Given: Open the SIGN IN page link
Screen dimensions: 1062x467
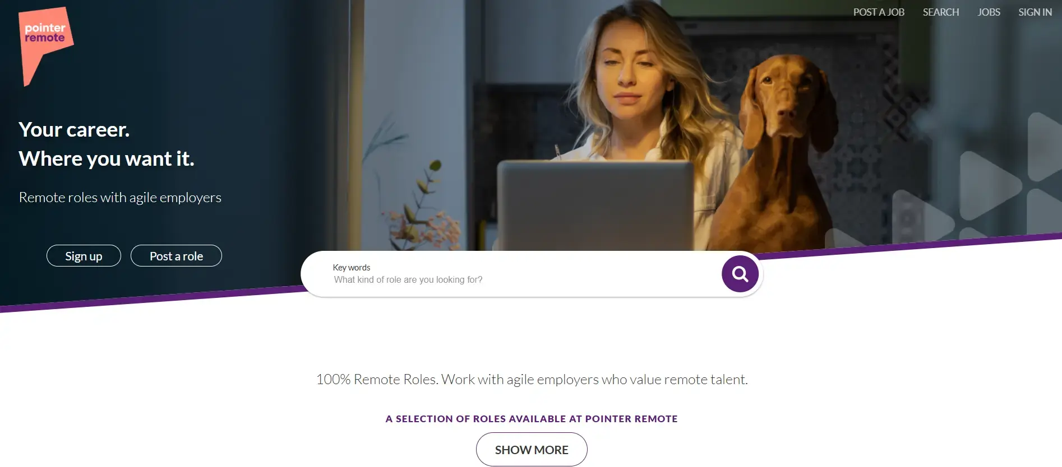Looking at the screenshot, I should coord(1035,12).
